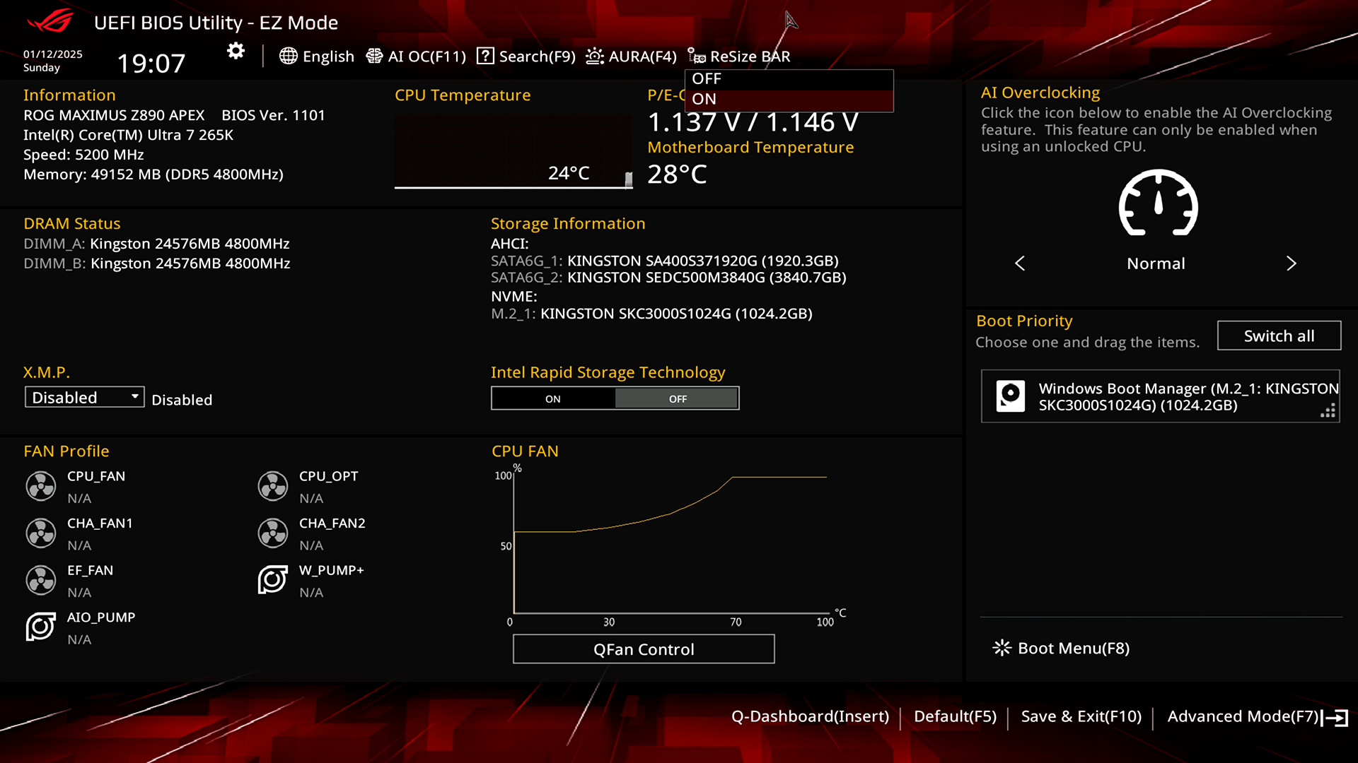Click the left arrow beside Normal mode
Image resolution: width=1358 pixels, height=763 pixels.
[1020, 264]
